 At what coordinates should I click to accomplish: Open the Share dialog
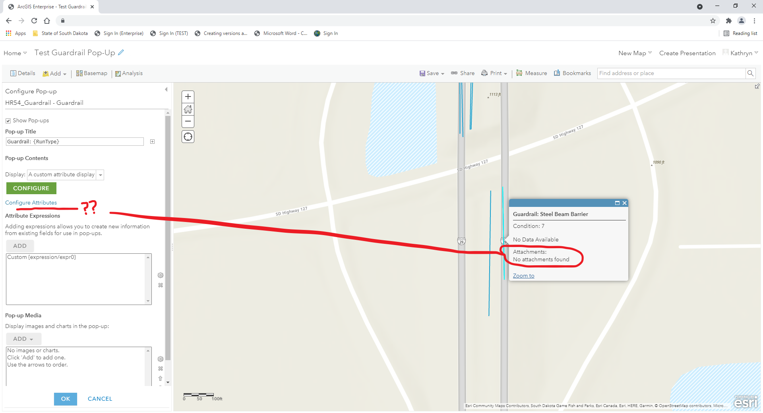click(463, 73)
